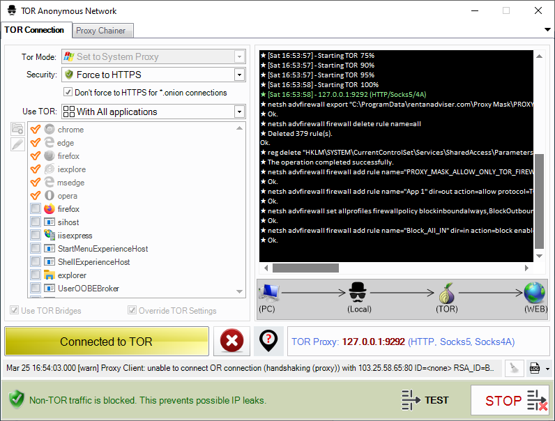This screenshot has width=555, height=421.
Task: Click the iisexpress icon in list
Action: coord(50,235)
